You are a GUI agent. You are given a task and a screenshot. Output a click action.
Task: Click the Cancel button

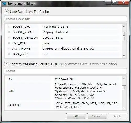(97, 116)
